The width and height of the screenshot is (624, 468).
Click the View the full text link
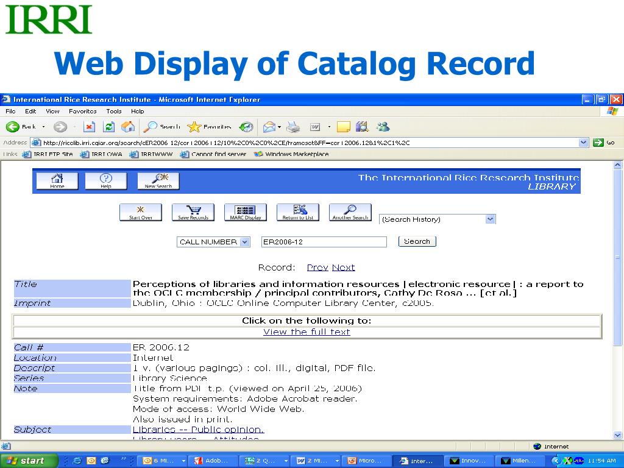pyautogui.click(x=307, y=331)
